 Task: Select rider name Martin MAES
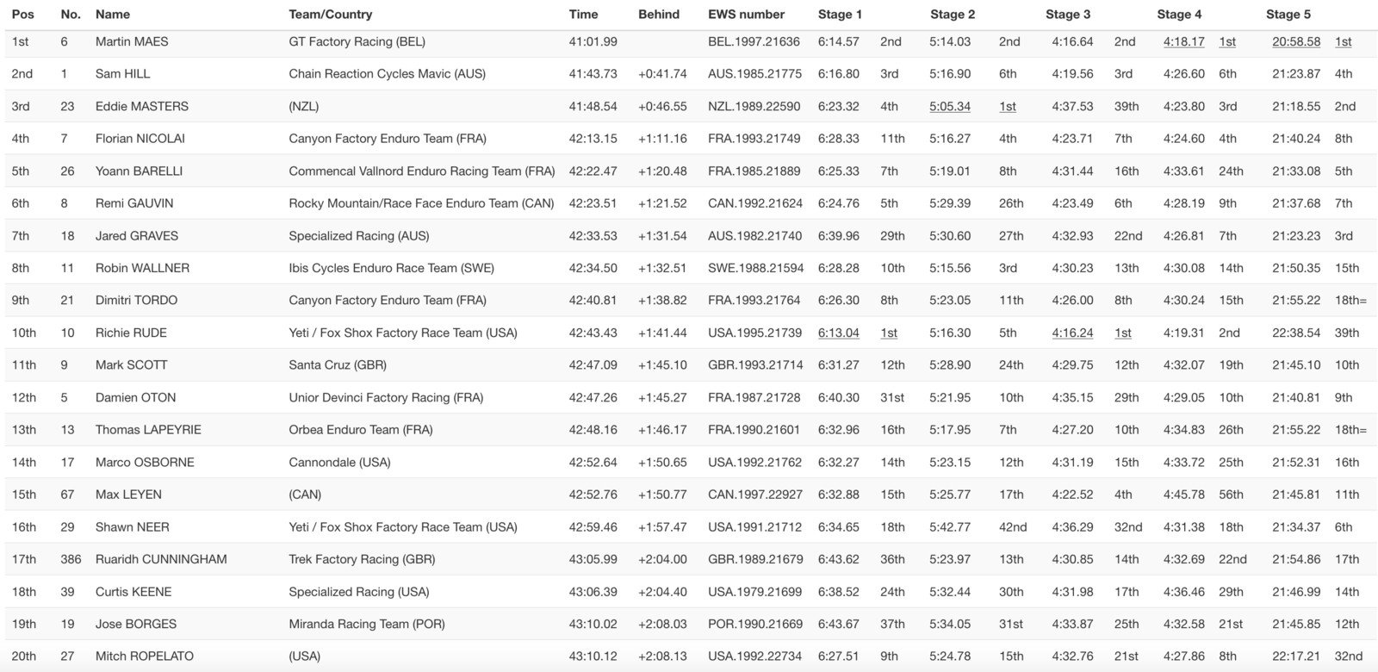tap(132, 41)
